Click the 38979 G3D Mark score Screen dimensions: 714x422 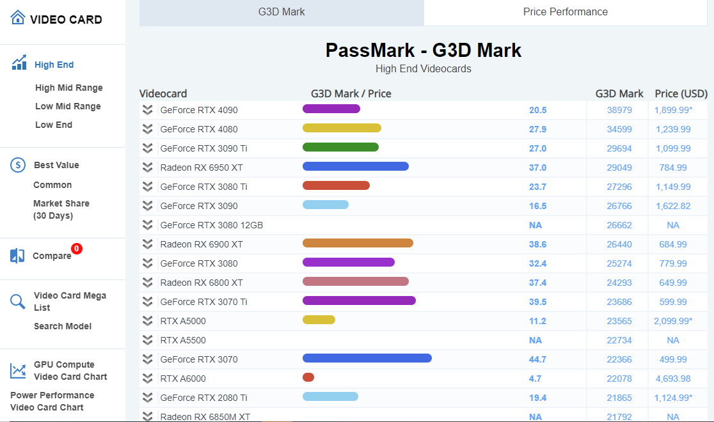point(619,110)
